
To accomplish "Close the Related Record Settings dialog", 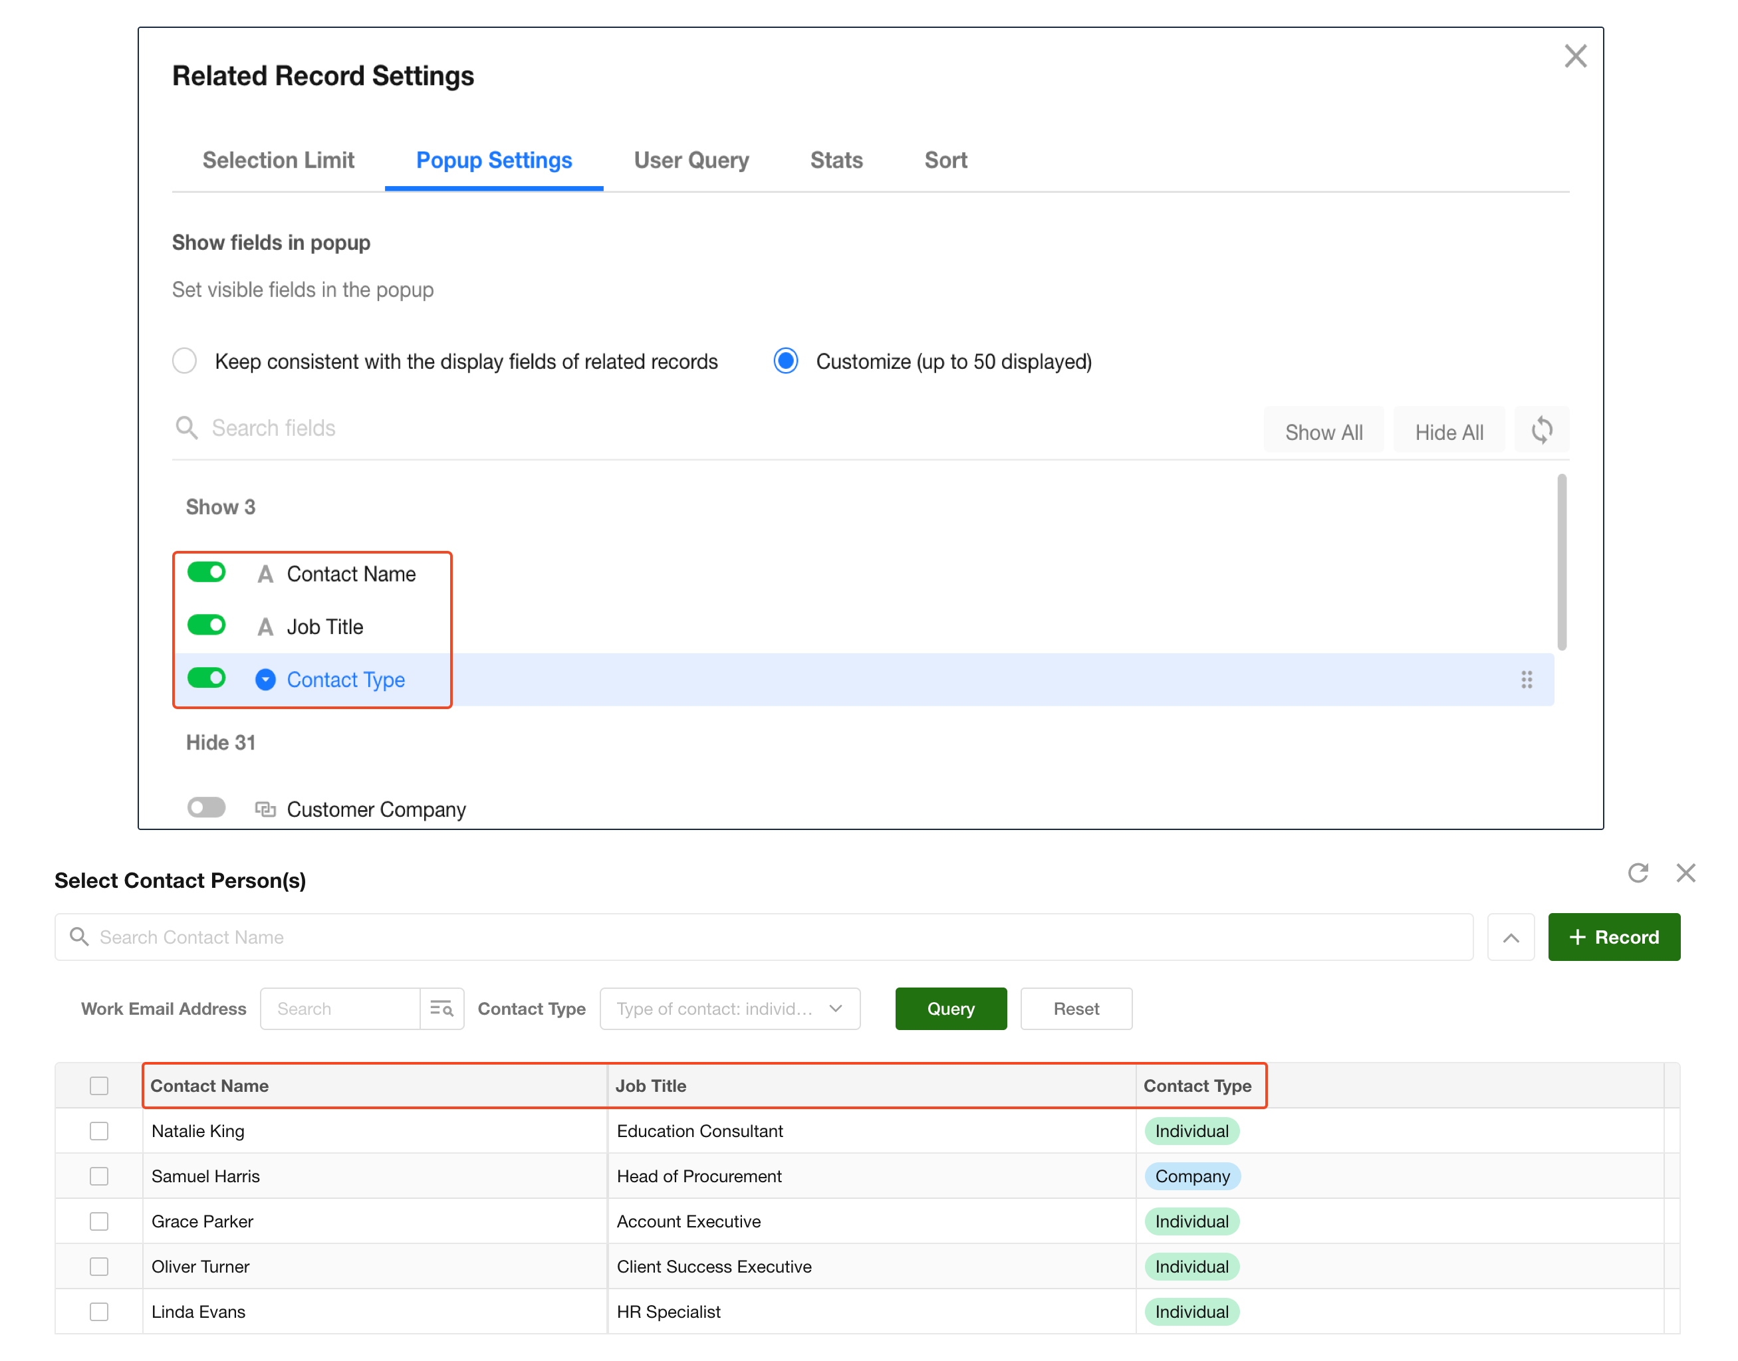I will (1574, 56).
